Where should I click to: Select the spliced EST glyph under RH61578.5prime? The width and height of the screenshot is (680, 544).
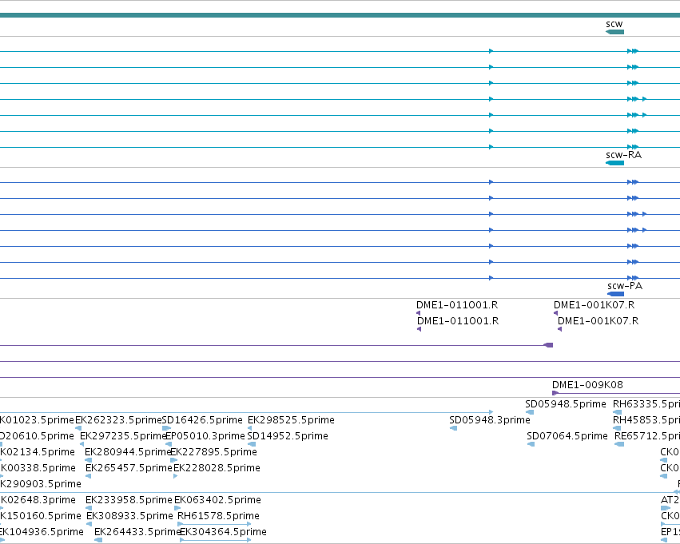tap(214, 524)
